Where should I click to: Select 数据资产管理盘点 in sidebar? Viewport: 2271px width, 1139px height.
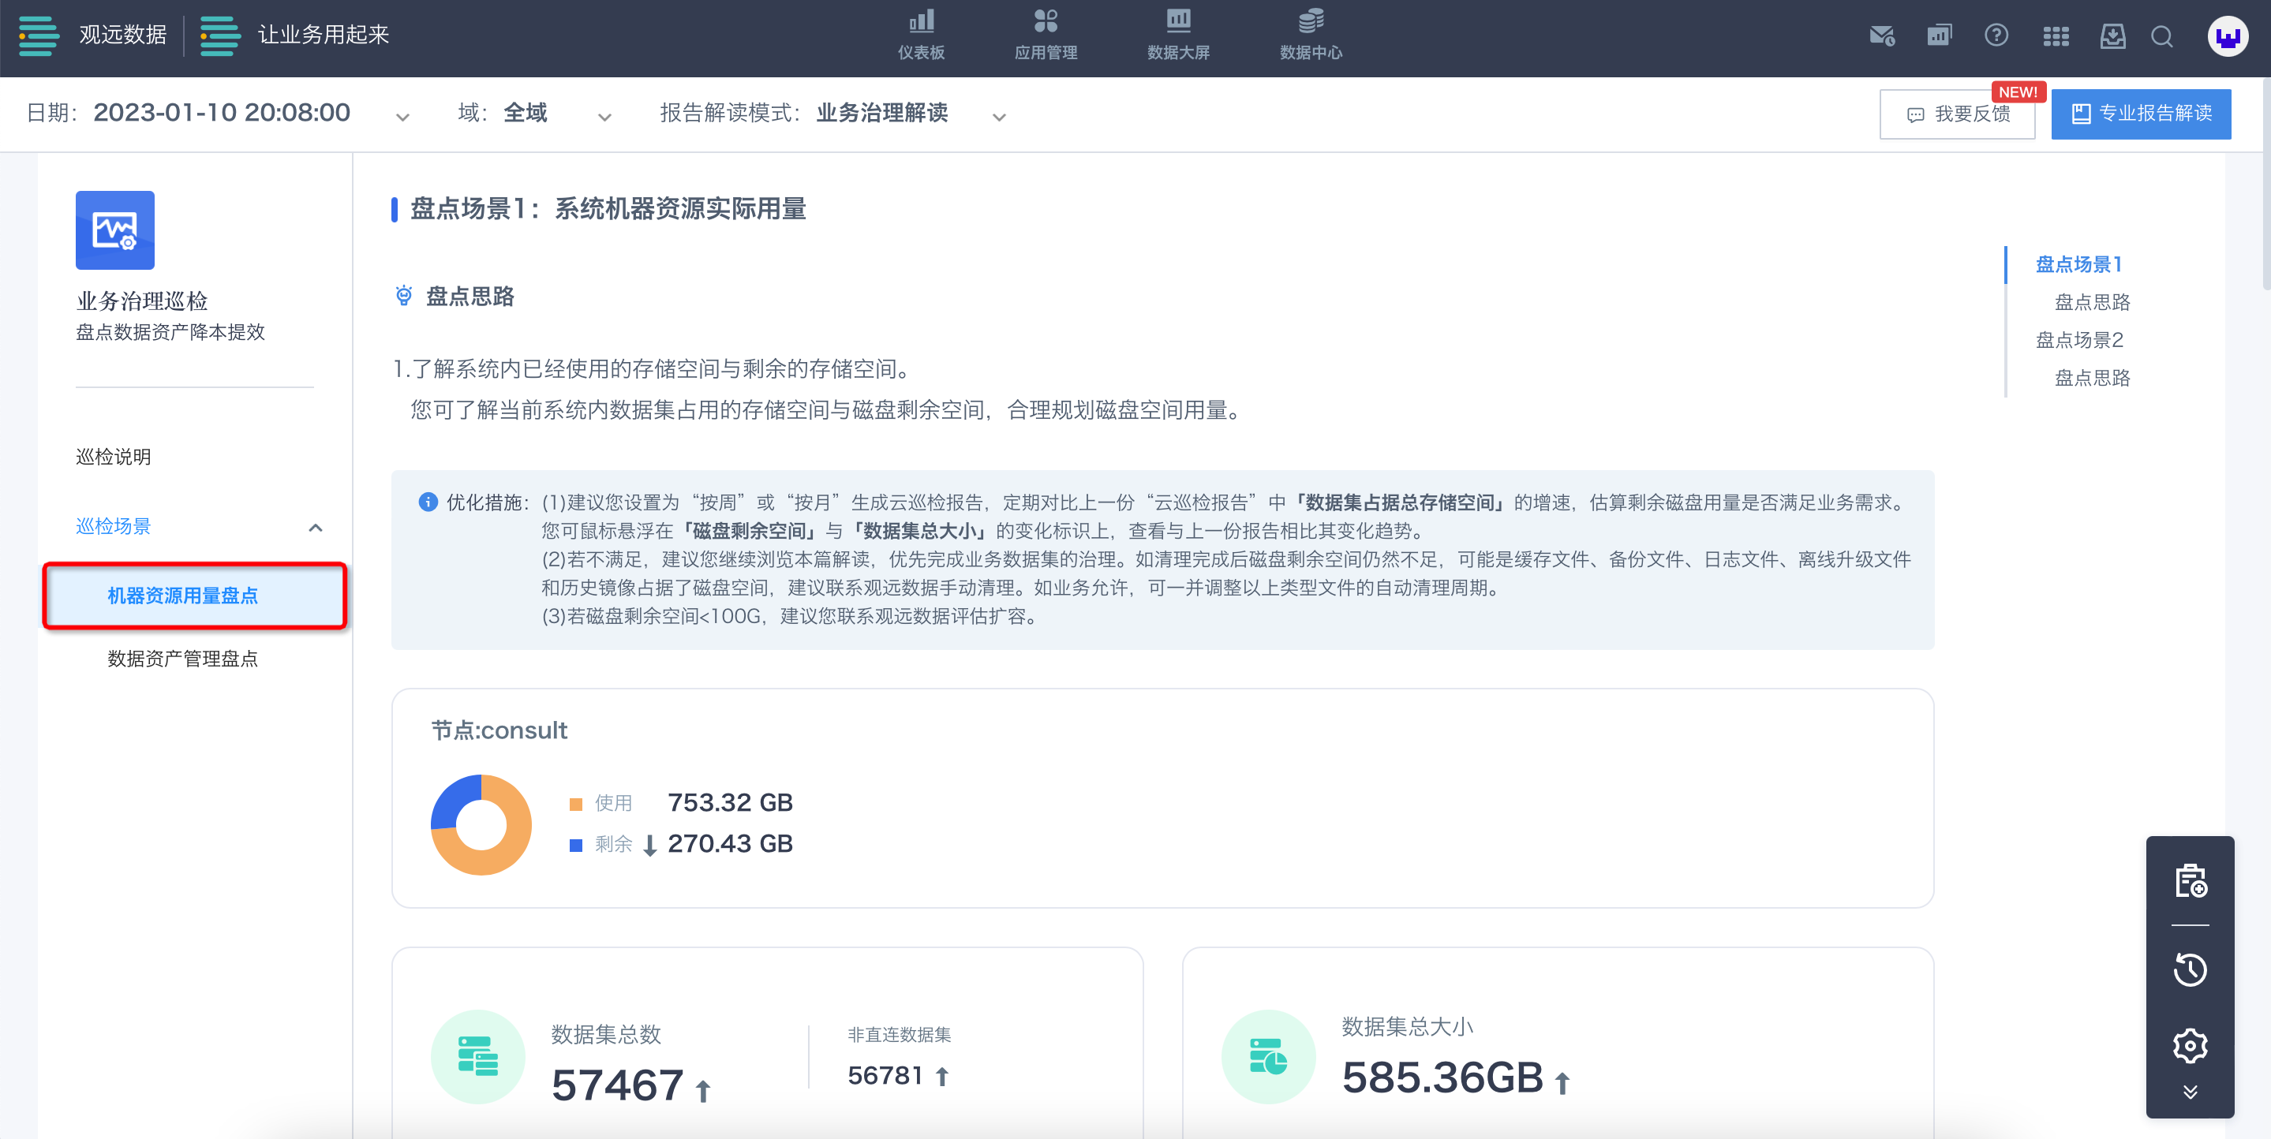click(x=182, y=659)
